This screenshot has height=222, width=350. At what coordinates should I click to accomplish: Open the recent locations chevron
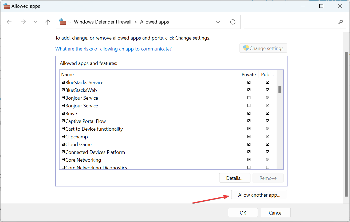tap(35, 22)
